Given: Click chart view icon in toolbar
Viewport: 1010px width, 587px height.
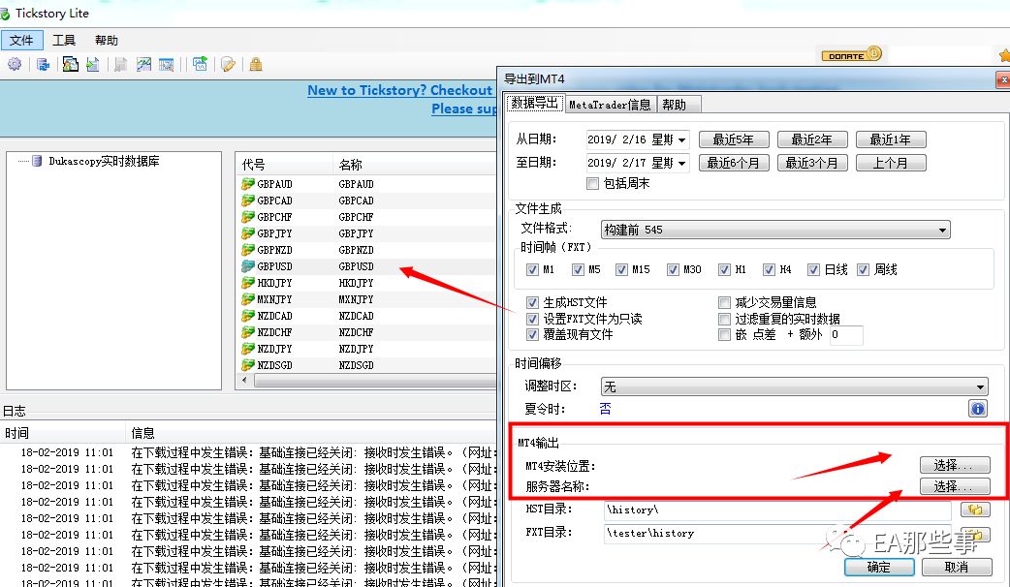Looking at the screenshot, I should [143, 64].
